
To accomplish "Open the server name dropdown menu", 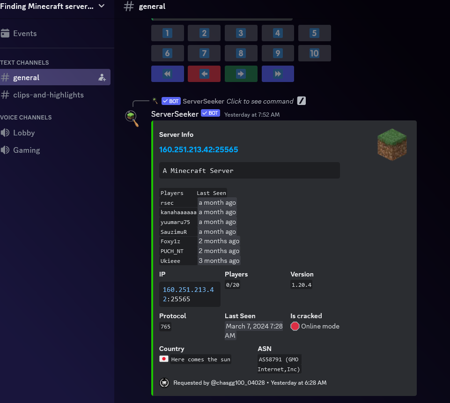I will click(x=102, y=6).
